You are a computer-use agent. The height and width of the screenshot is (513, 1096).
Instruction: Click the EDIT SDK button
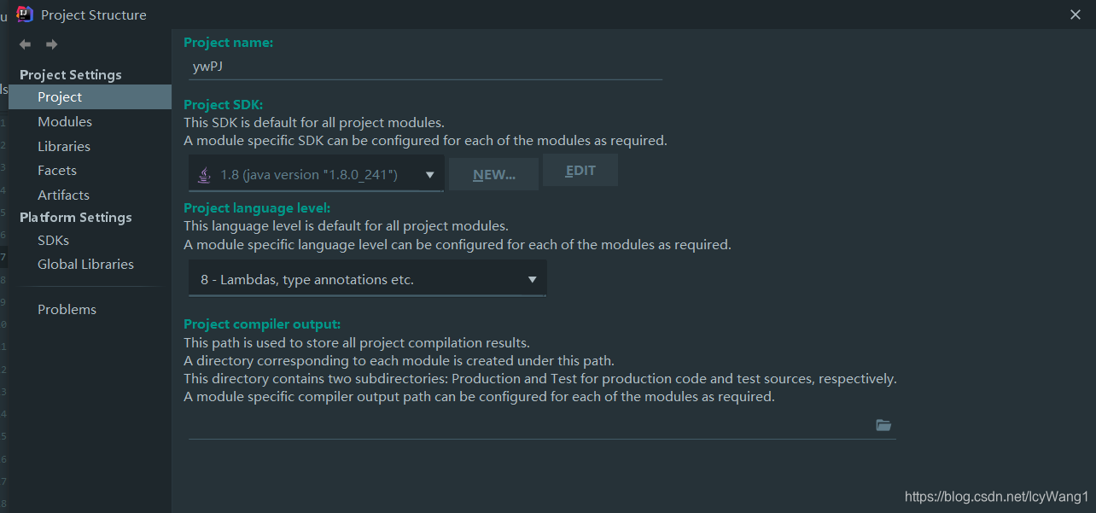tap(580, 171)
